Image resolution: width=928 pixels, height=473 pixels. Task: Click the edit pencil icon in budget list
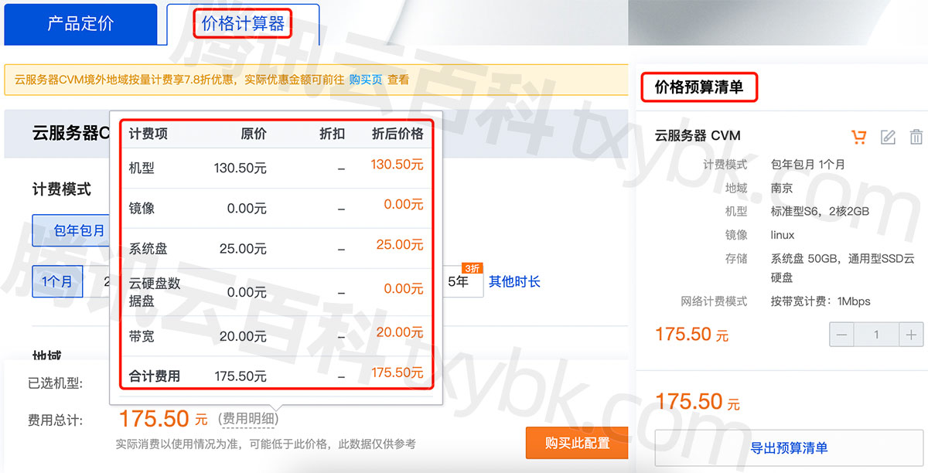coord(888,137)
